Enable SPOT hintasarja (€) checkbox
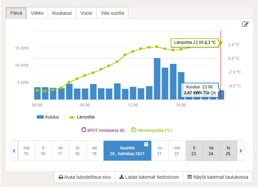Image resolution: width=259 pixels, height=188 pixels. [x=84, y=130]
